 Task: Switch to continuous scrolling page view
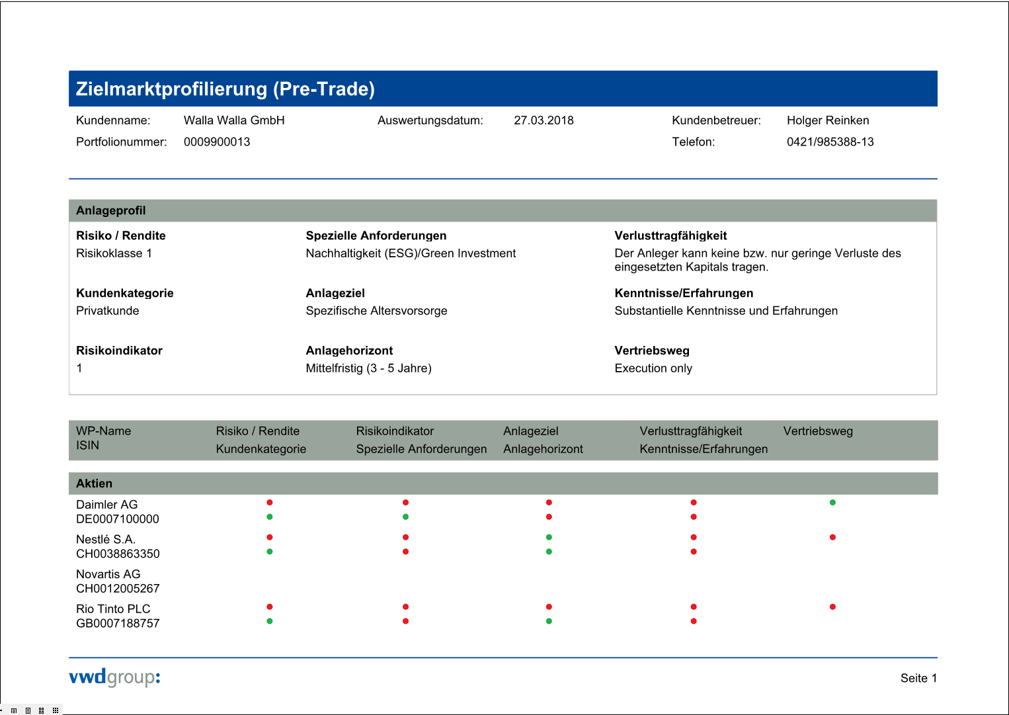pyautogui.click(x=14, y=710)
